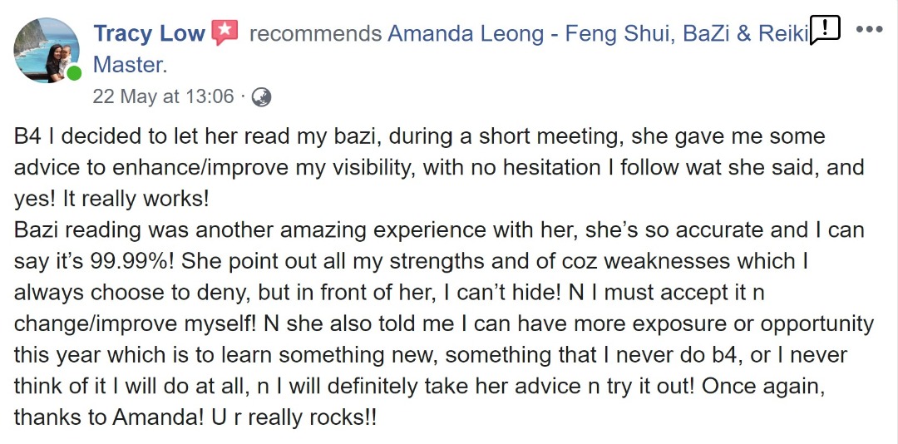Click the green online status dot

pyautogui.click(x=73, y=73)
